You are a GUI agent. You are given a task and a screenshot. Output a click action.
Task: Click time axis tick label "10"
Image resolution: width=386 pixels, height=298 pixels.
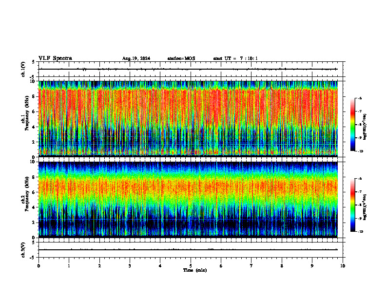coord(343,266)
